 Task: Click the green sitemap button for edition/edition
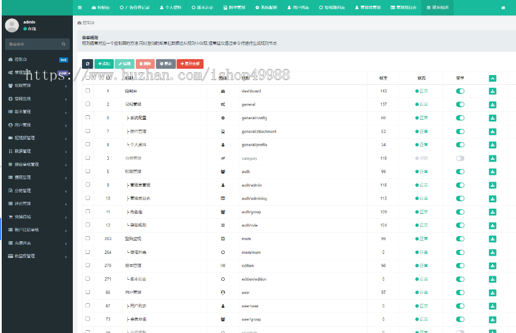point(492,279)
